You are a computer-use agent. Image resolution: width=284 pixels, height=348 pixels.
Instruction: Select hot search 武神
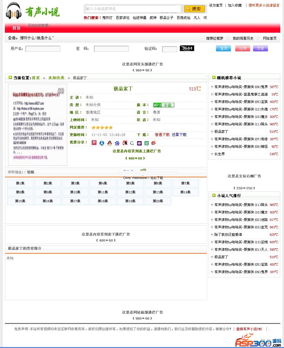pos(153,18)
